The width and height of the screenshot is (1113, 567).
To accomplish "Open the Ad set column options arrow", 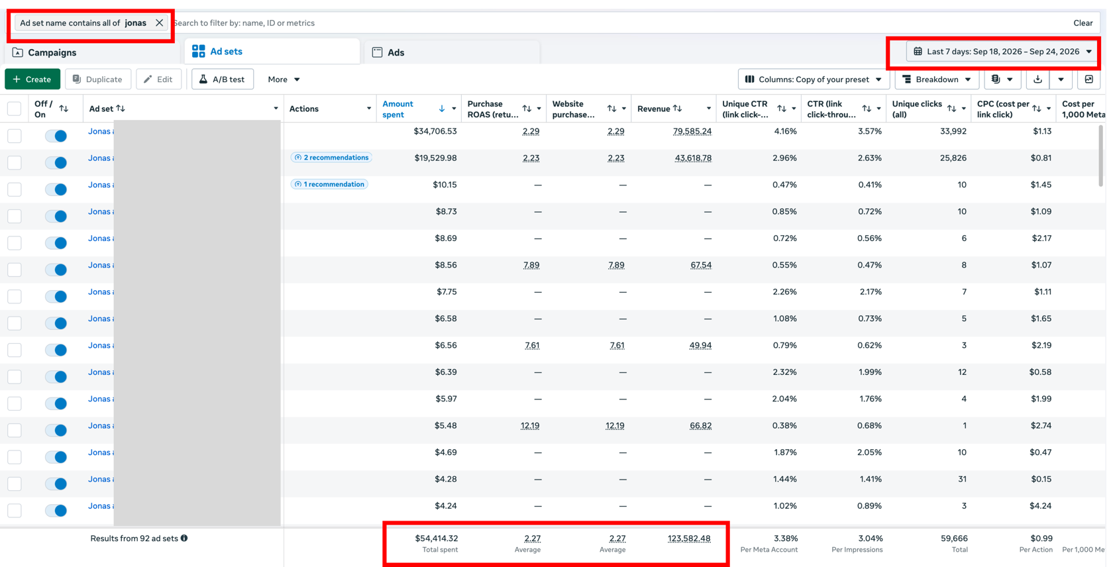I will coord(276,109).
